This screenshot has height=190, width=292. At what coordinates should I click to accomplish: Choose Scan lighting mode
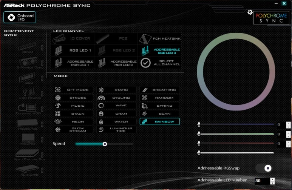[x=159, y=113]
